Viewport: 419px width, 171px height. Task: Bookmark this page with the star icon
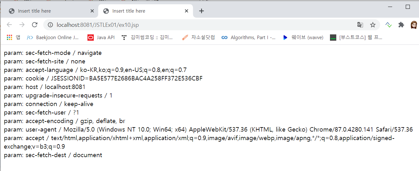click(373, 25)
